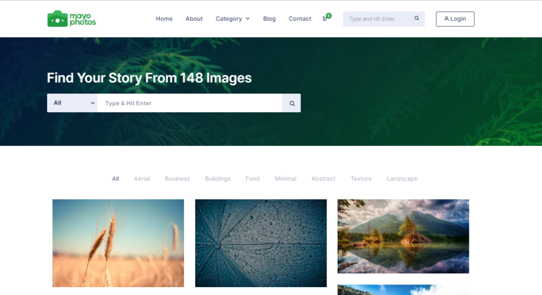Expand the Category menu dropdown

pyautogui.click(x=233, y=19)
